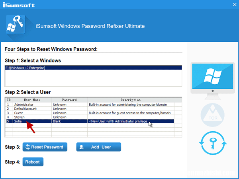Click the Description column header

pyautogui.click(x=131, y=100)
